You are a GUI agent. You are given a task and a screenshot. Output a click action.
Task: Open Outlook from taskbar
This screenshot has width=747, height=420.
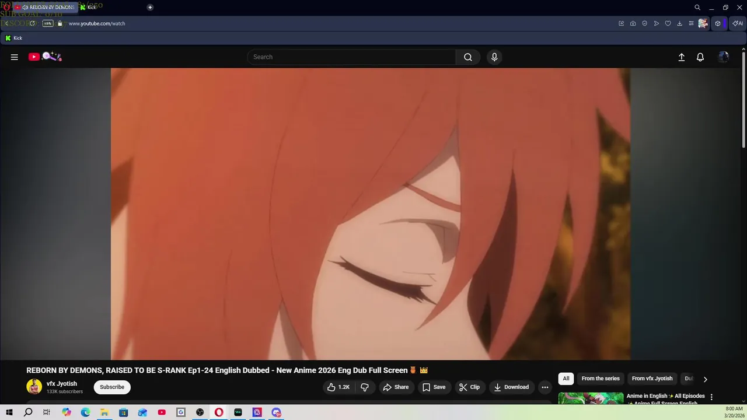[143, 412]
